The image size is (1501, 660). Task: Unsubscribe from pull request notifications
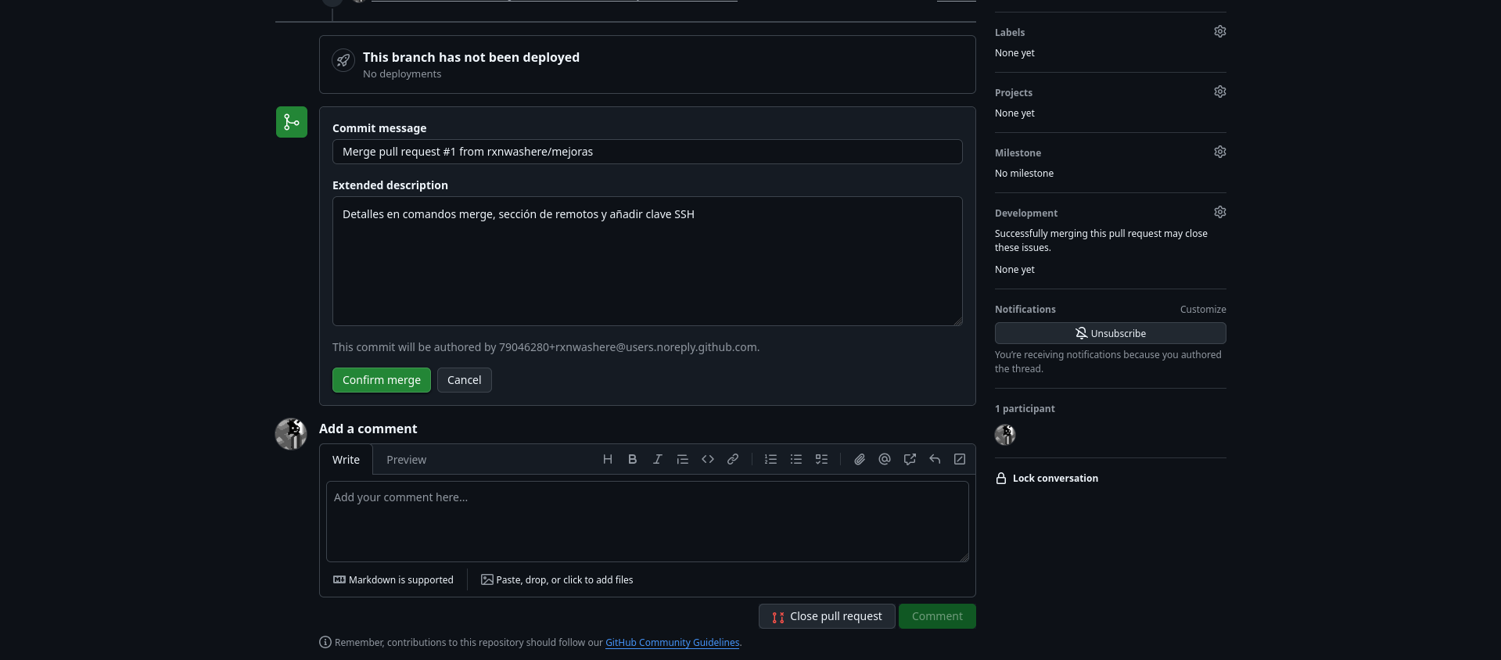tap(1110, 333)
